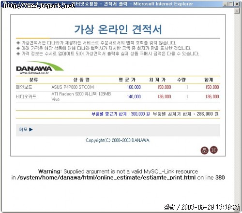Click lowest price 136,000 in 최저가 column
This screenshot has width=242, height=213.
click(164, 97)
